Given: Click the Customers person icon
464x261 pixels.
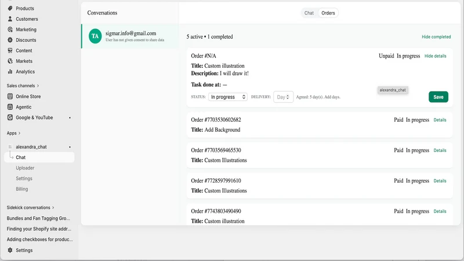Looking at the screenshot, I should coord(10,19).
